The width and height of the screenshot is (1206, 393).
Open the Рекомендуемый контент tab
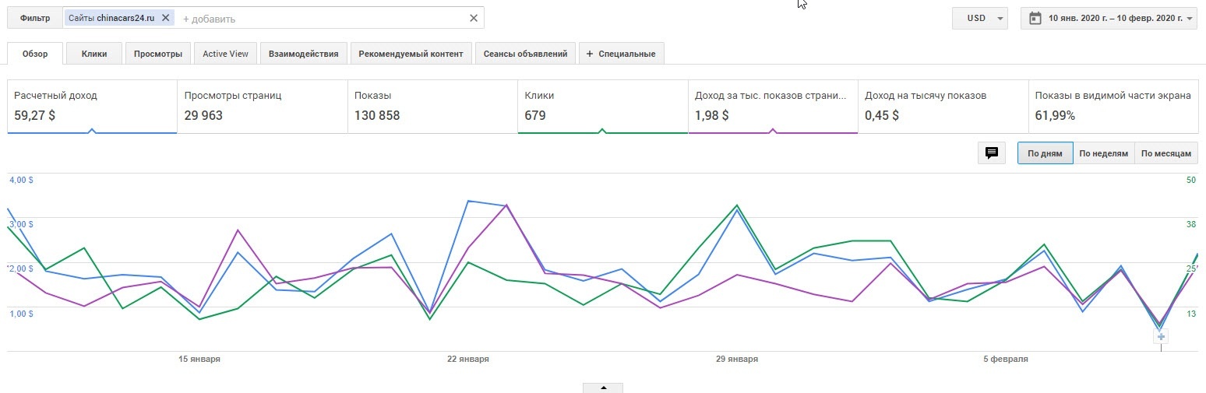tap(411, 54)
